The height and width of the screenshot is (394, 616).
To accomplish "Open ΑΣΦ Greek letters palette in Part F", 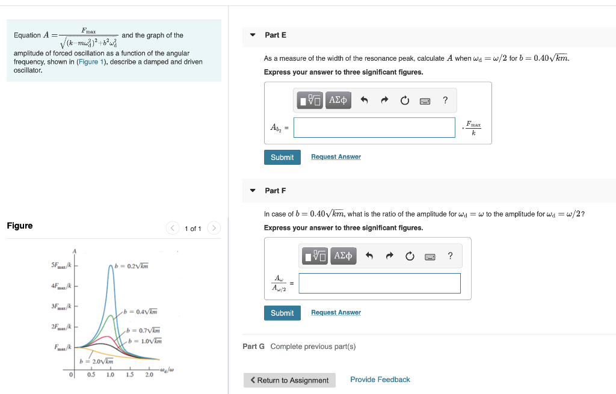I will [x=343, y=256].
